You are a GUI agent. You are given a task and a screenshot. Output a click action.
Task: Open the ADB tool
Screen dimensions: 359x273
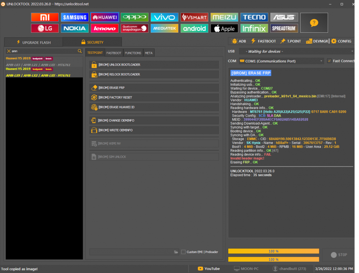click(x=239, y=41)
